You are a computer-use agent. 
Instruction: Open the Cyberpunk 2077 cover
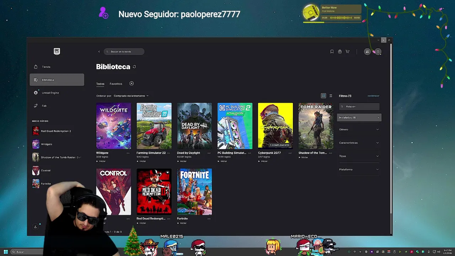tap(275, 126)
